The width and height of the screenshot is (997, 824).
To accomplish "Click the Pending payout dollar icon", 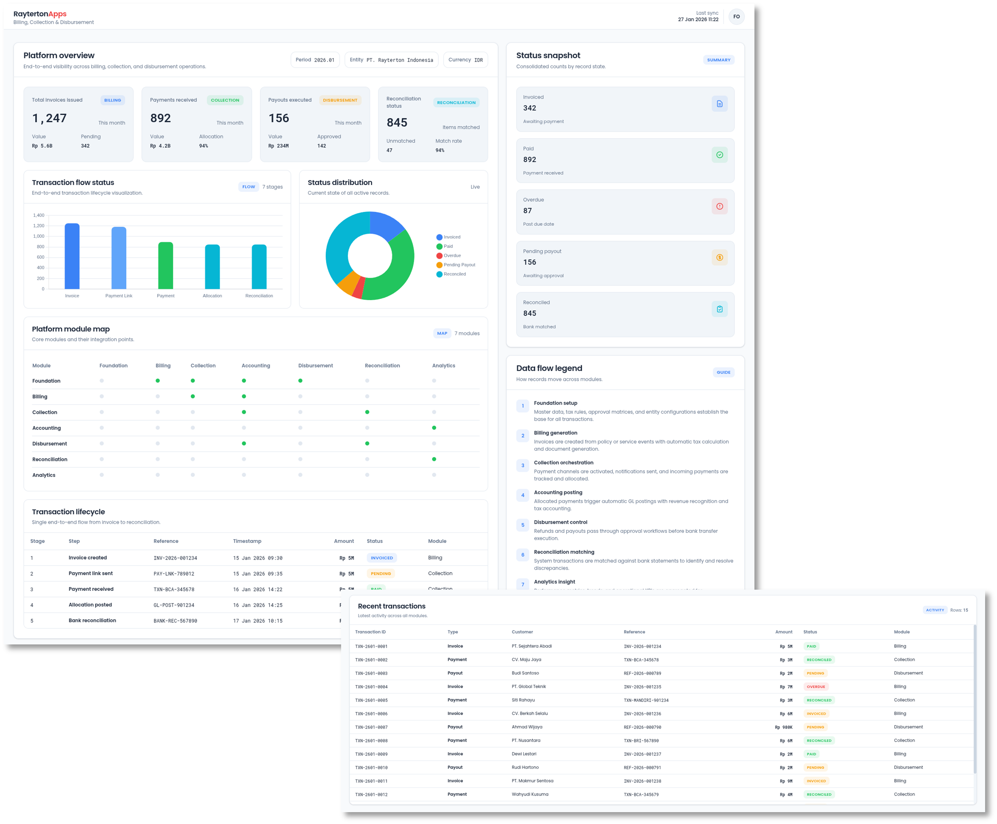I will coord(720,258).
